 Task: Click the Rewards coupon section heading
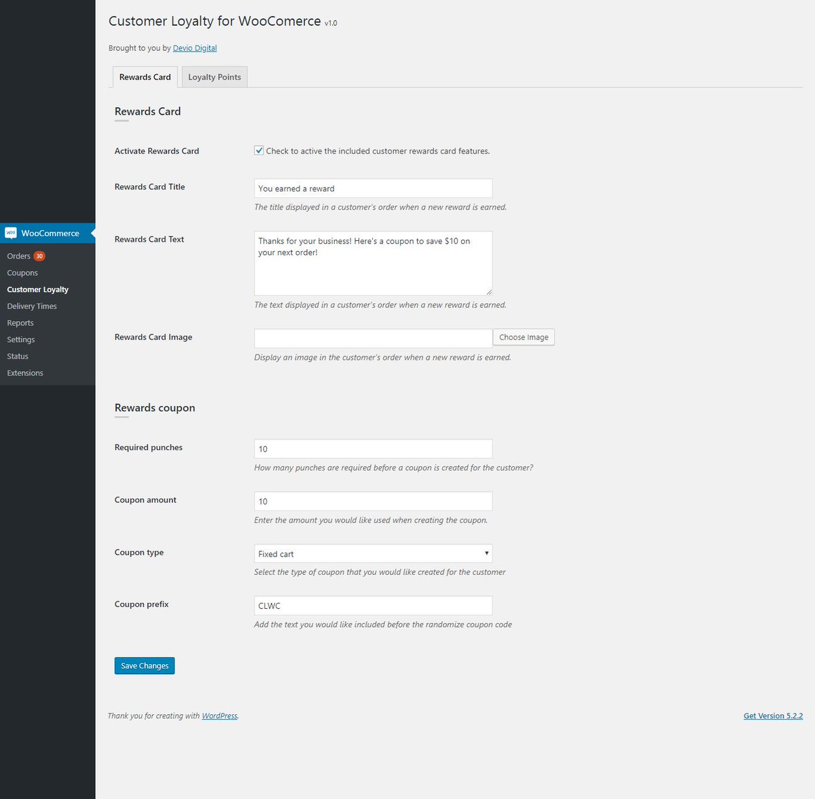pos(155,407)
